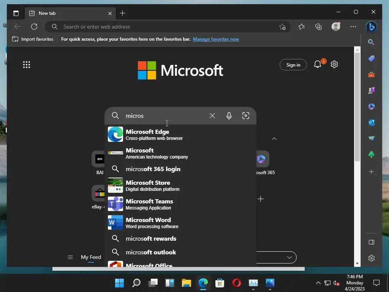
Task: Open the sidebar Search icon
Action: (x=371, y=42)
